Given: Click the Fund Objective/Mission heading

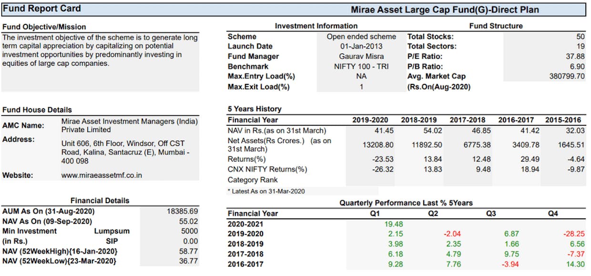Looking at the screenshot, I should point(44,27).
